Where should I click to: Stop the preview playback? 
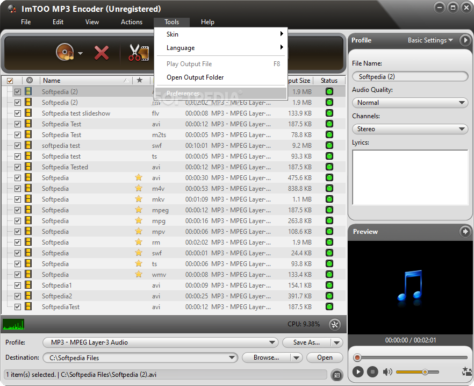click(372, 372)
